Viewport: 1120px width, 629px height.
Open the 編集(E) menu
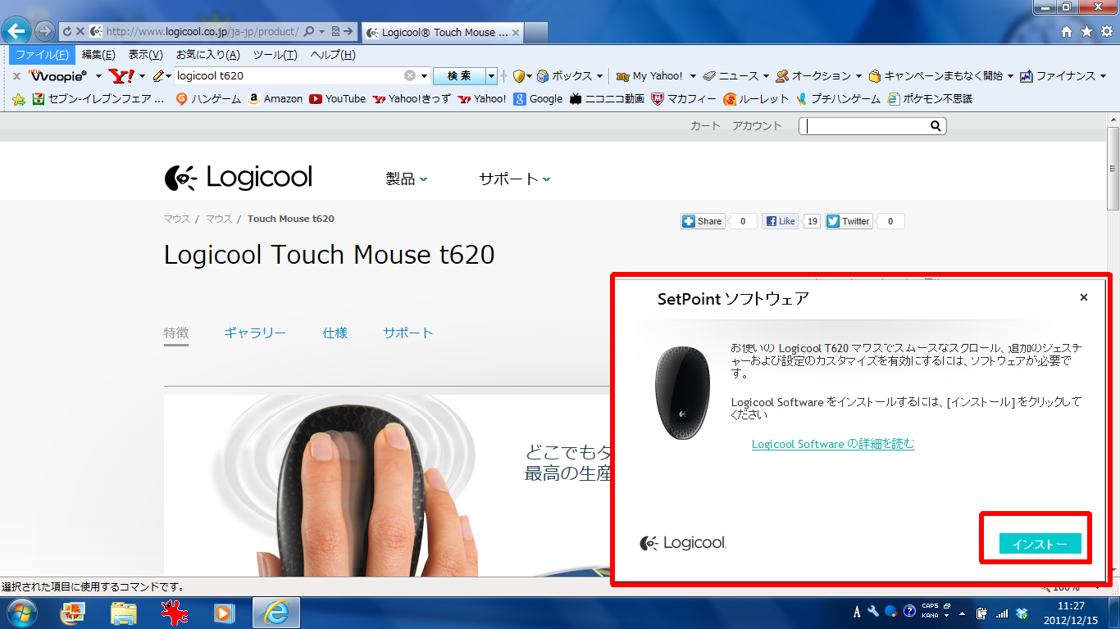[x=98, y=55]
